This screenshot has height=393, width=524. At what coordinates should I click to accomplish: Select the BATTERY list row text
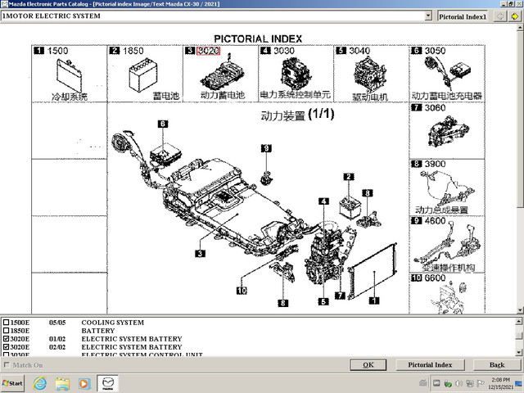coord(98,331)
